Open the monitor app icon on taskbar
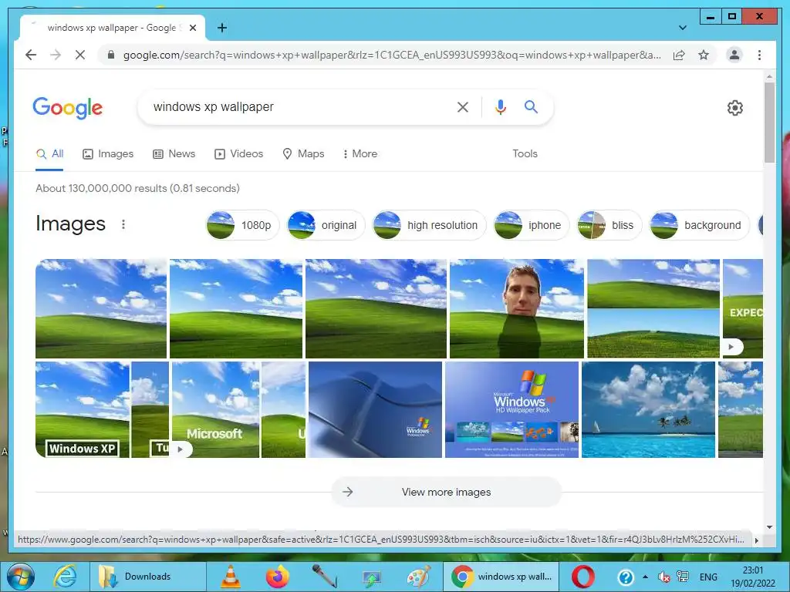This screenshot has height=592, width=790. [x=371, y=578]
